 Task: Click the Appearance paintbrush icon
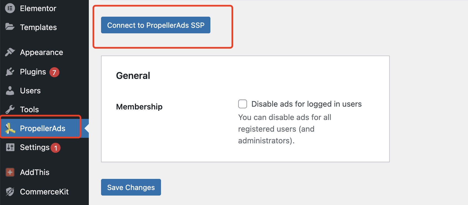click(10, 52)
